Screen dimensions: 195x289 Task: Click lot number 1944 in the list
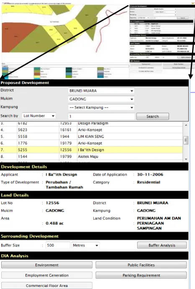pos(65,137)
